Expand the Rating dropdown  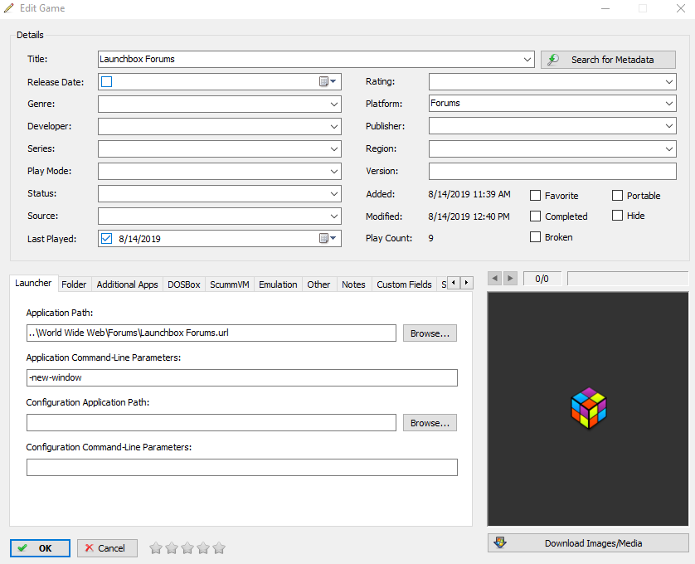coord(669,82)
